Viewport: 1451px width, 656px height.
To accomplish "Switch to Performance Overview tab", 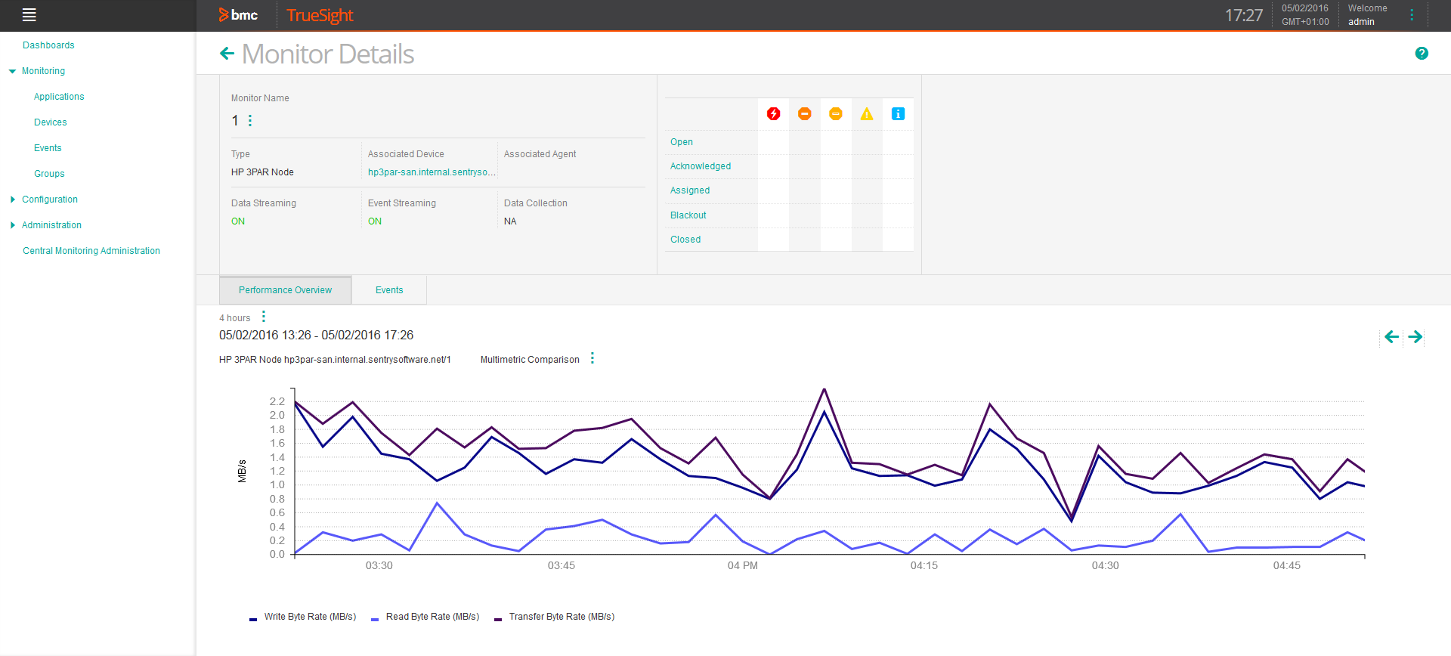I will point(285,290).
